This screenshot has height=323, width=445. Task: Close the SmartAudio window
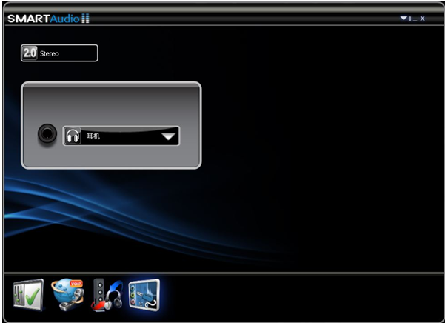[423, 19]
